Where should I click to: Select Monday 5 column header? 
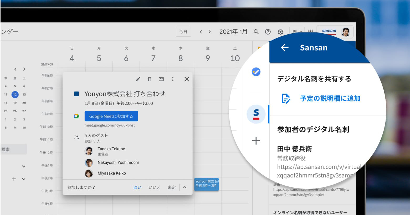pyautogui.click(x=99, y=55)
